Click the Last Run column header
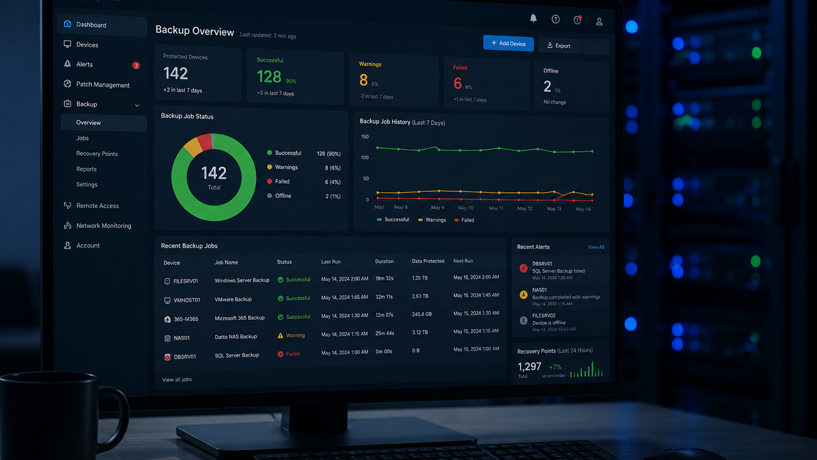 pyautogui.click(x=331, y=262)
